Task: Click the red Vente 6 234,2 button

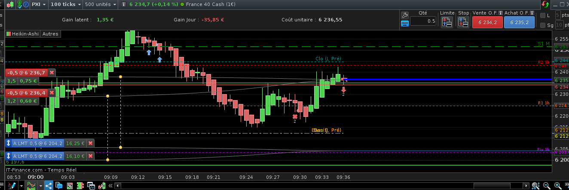Action: (487, 22)
